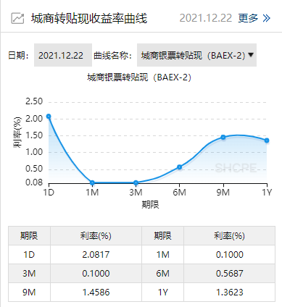
Task: Select the 1D data point on the curve
Action: coord(49,117)
